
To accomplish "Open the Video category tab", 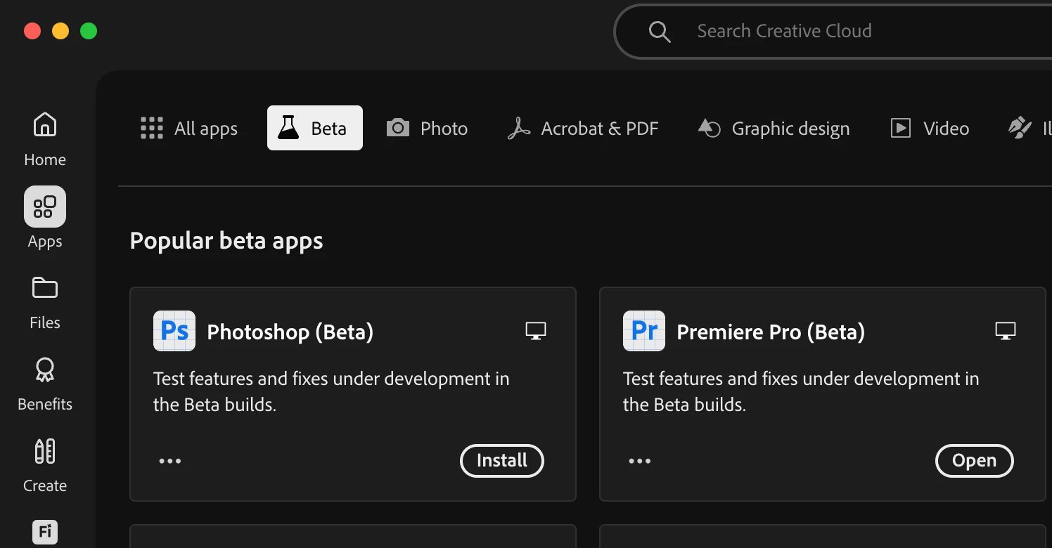I will [930, 129].
